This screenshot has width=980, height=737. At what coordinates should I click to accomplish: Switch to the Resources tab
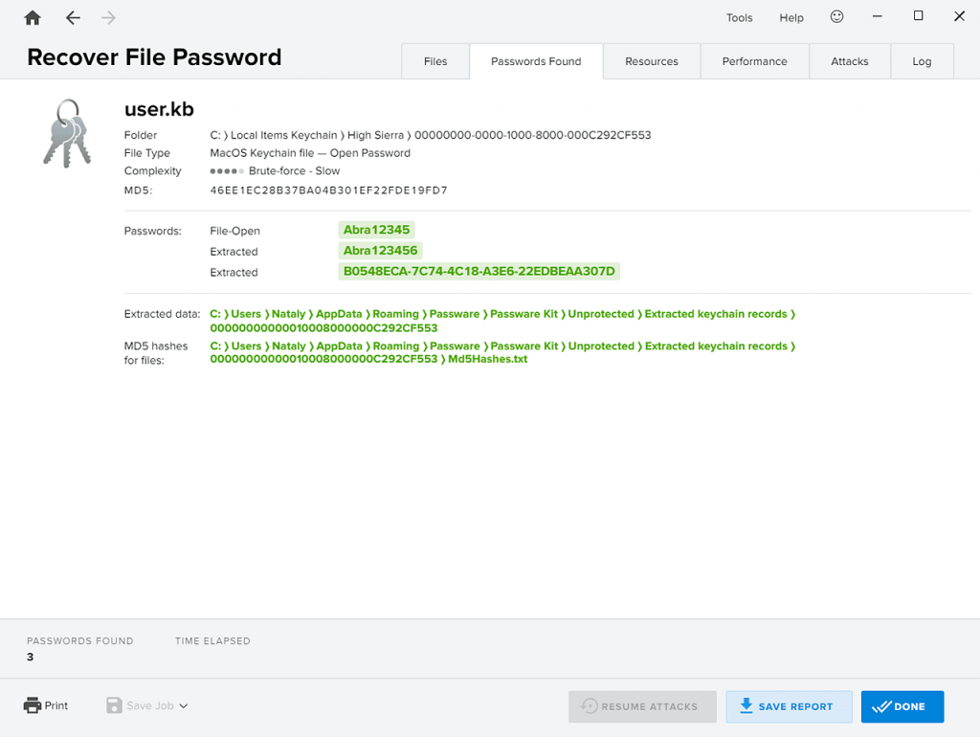[x=652, y=61]
